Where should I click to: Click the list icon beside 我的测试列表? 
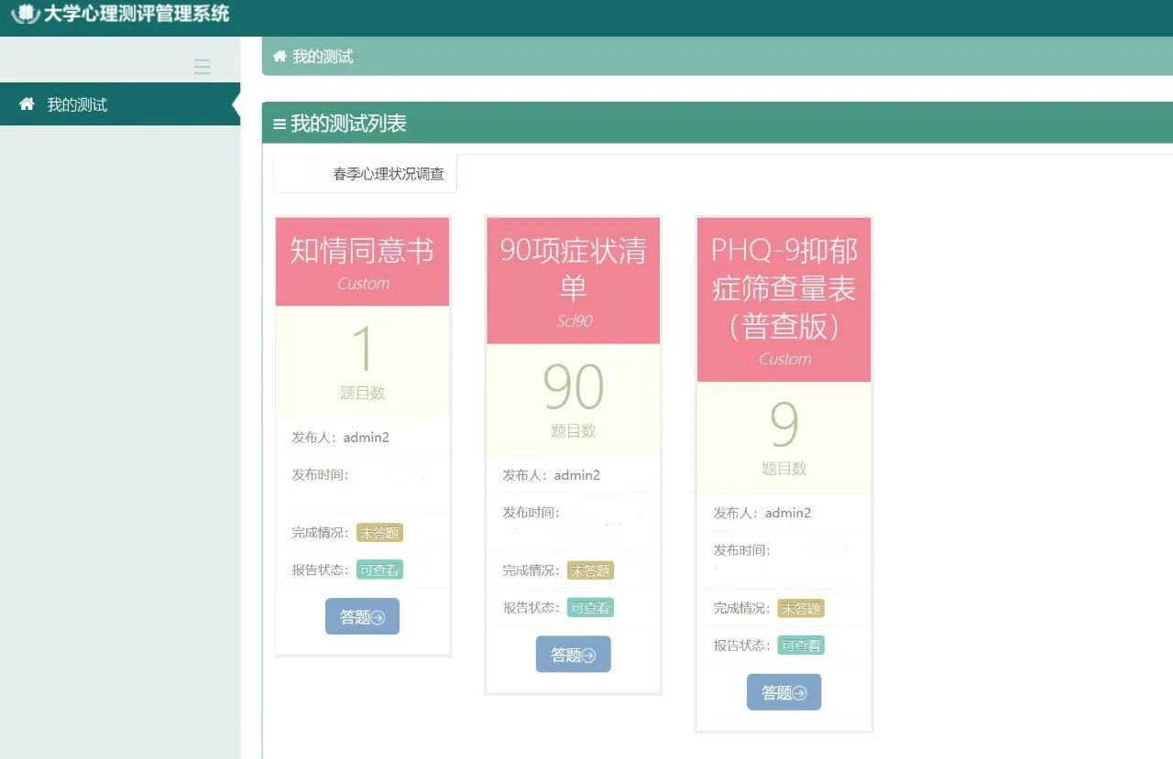point(279,125)
